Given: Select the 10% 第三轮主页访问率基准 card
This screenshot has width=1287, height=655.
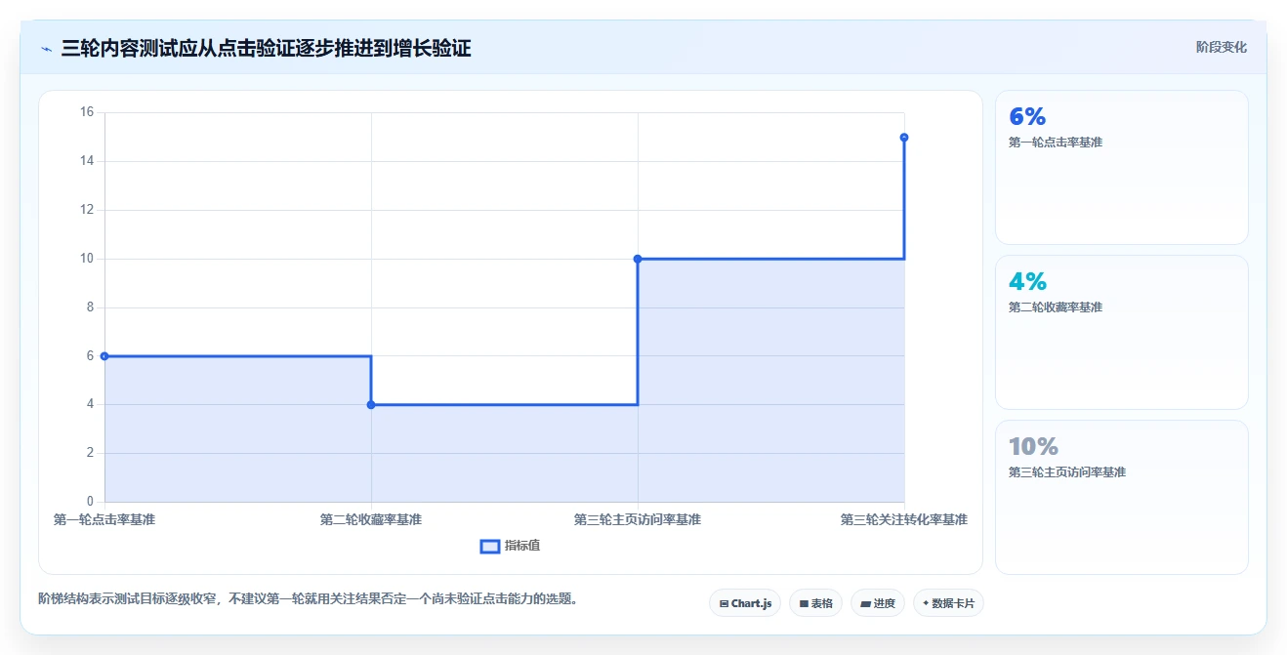Looking at the screenshot, I should 1121,497.
